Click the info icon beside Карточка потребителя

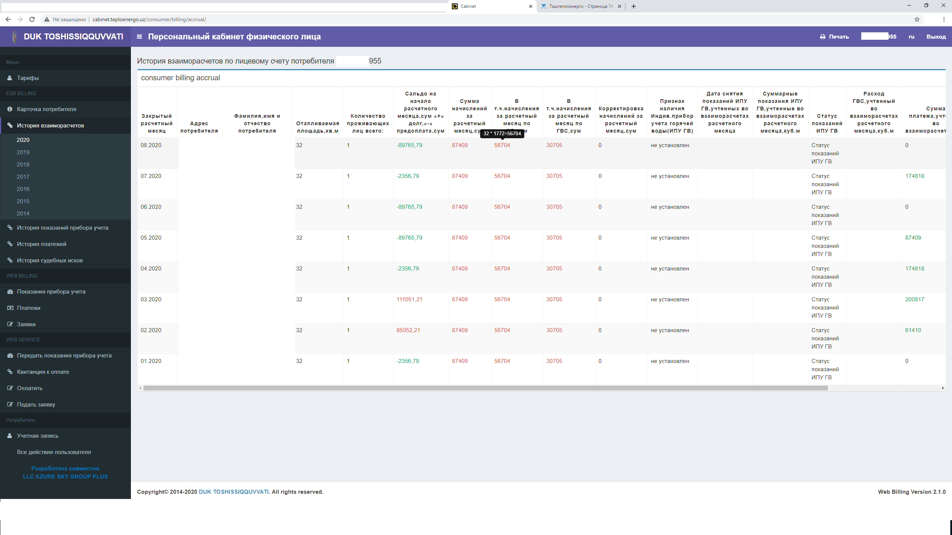tap(10, 109)
